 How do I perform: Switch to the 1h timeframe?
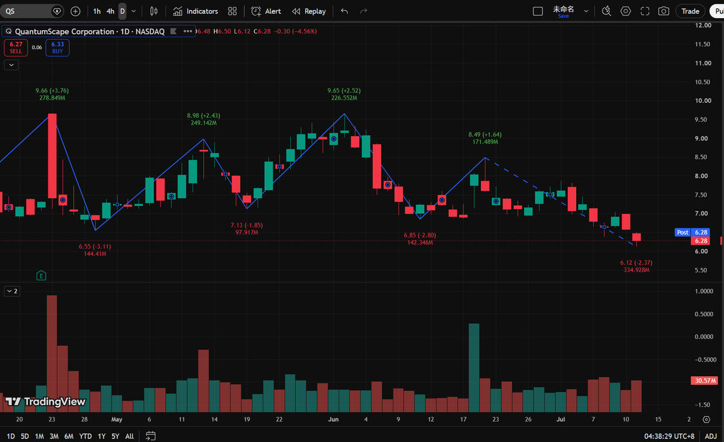tap(97, 11)
